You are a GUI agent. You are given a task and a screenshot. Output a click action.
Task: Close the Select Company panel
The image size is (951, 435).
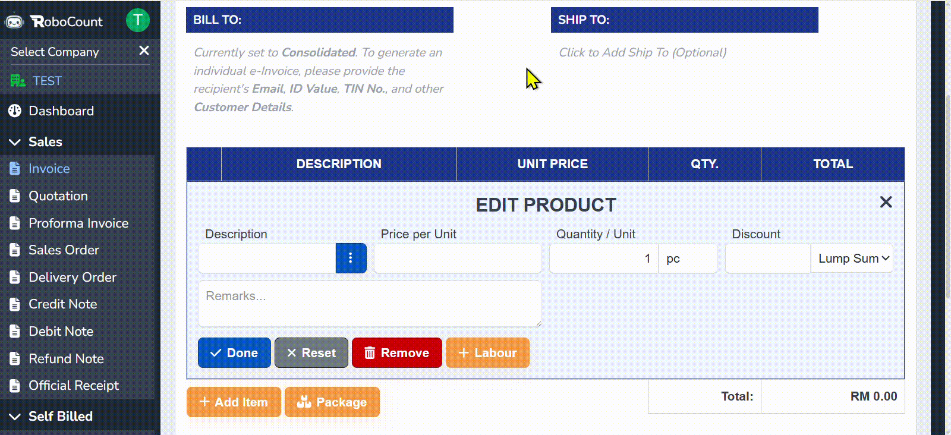pyautogui.click(x=144, y=51)
